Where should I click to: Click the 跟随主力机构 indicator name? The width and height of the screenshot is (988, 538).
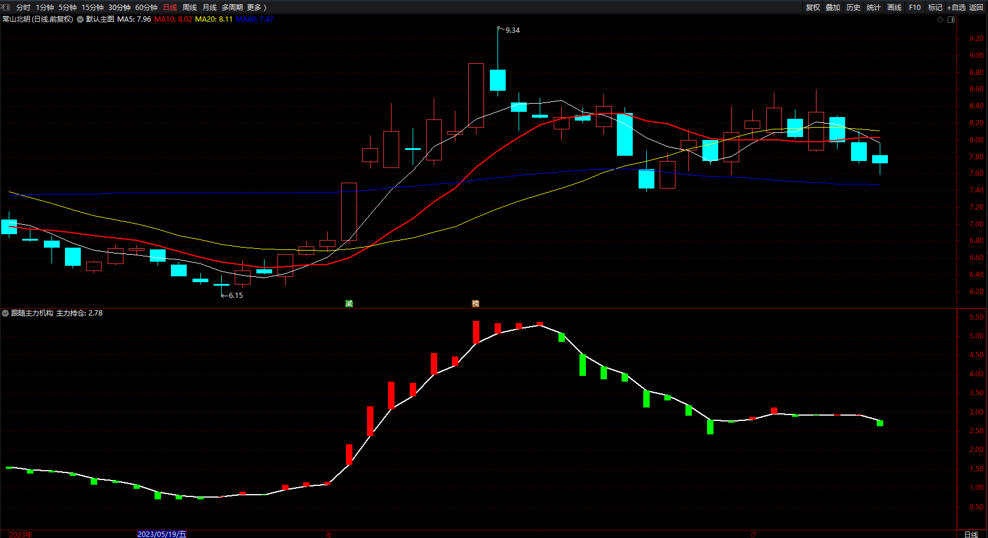[32, 313]
